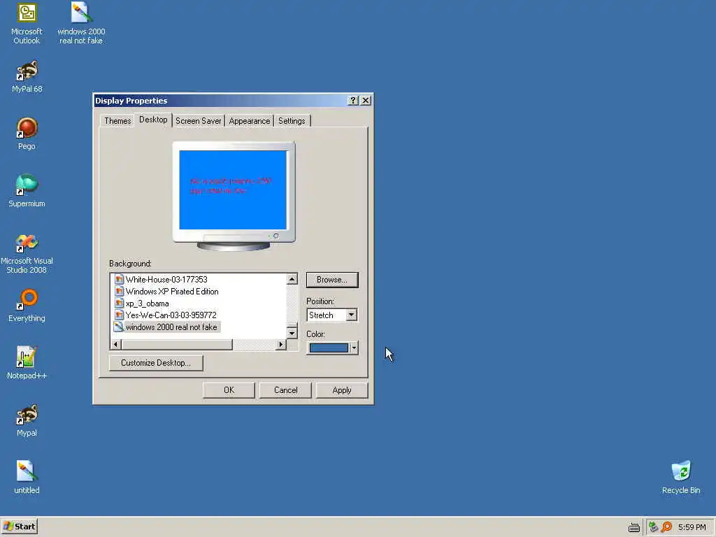Open the Start menu

click(x=19, y=527)
